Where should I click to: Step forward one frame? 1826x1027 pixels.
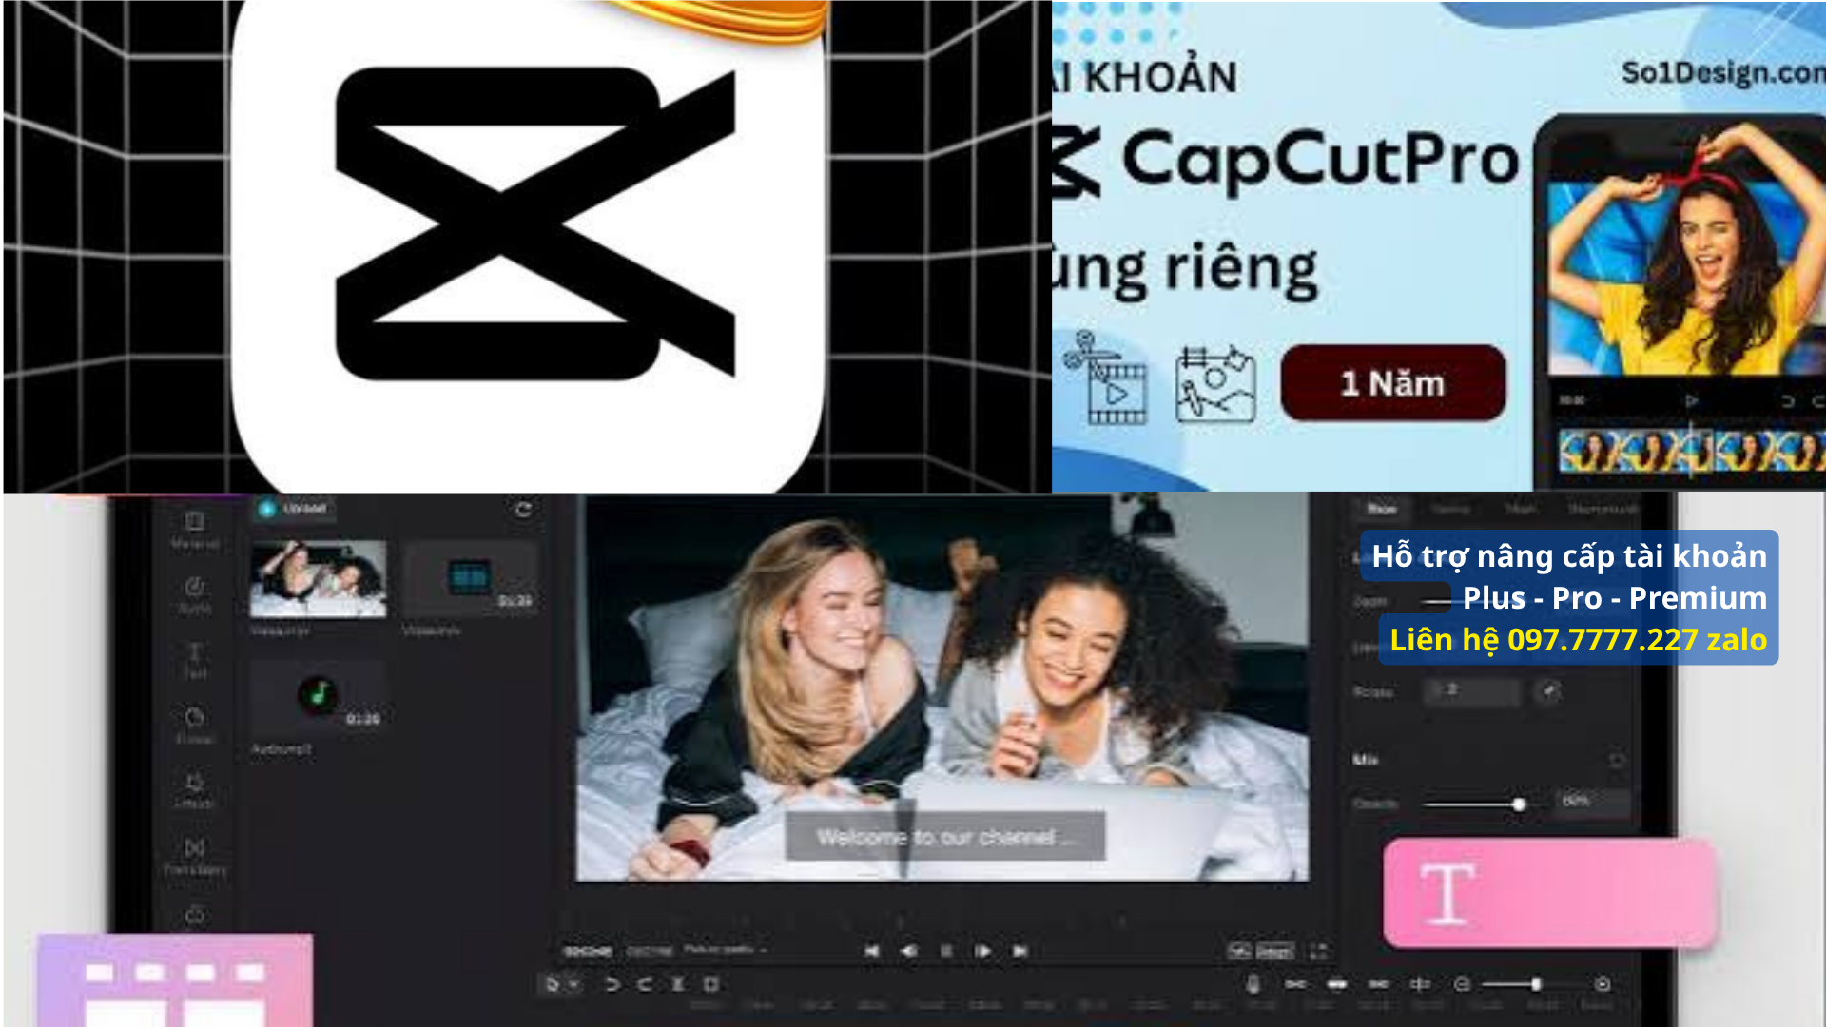pos(982,951)
